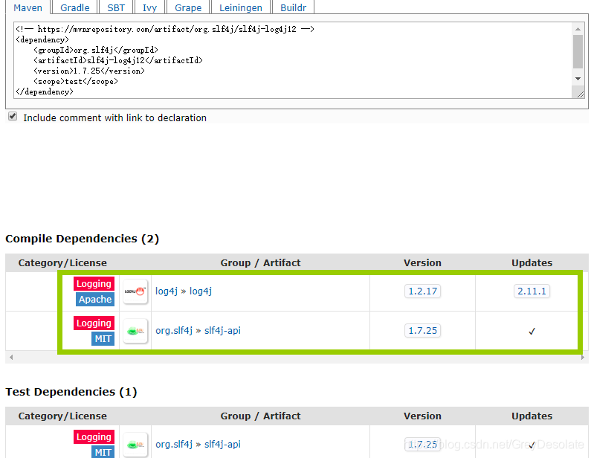This screenshot has width=591, height=458.
Task: Open version 1.7.25 link in Compile Dependencies
Action: point(422,331)
